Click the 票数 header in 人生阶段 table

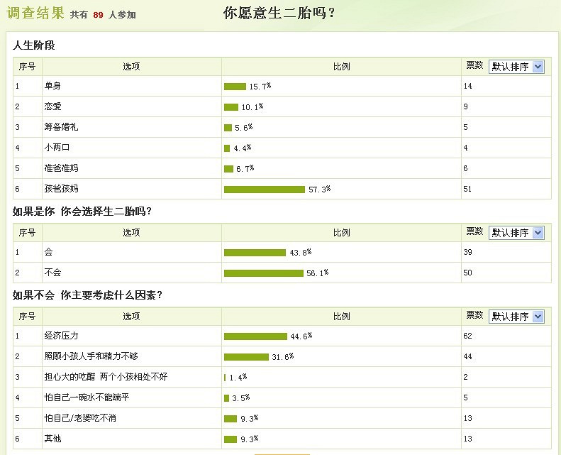coord(474,65)
